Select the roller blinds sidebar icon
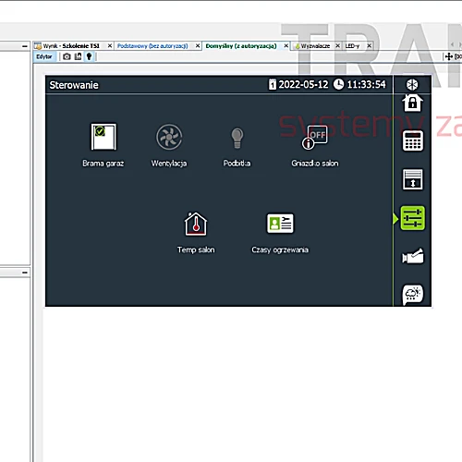This screenshot has width=462, height=462. point(413,179)
